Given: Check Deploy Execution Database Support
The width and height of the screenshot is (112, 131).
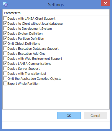Looking at the screenshot, I should [5, 49].
